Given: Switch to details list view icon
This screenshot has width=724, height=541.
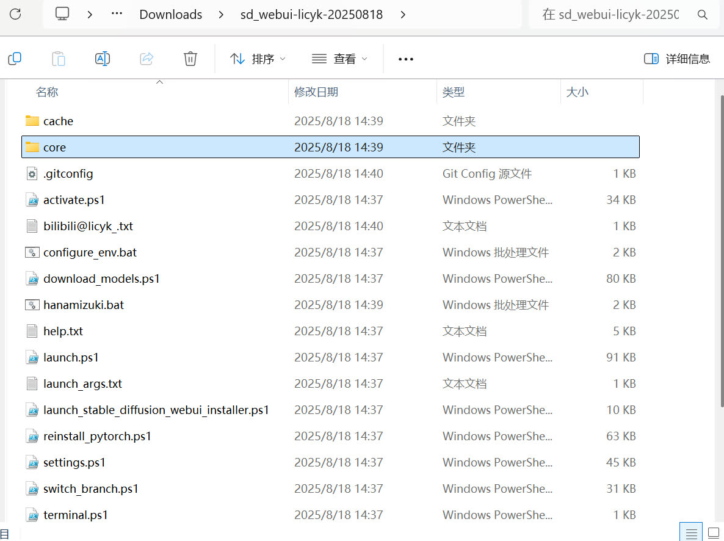Looking at the screenshot, I should click(x=691, y=533).
